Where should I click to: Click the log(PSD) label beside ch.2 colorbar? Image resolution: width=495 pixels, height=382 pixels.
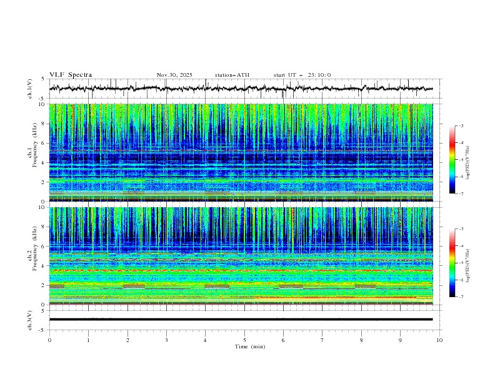pyautogui.click(x=468, y=265)
